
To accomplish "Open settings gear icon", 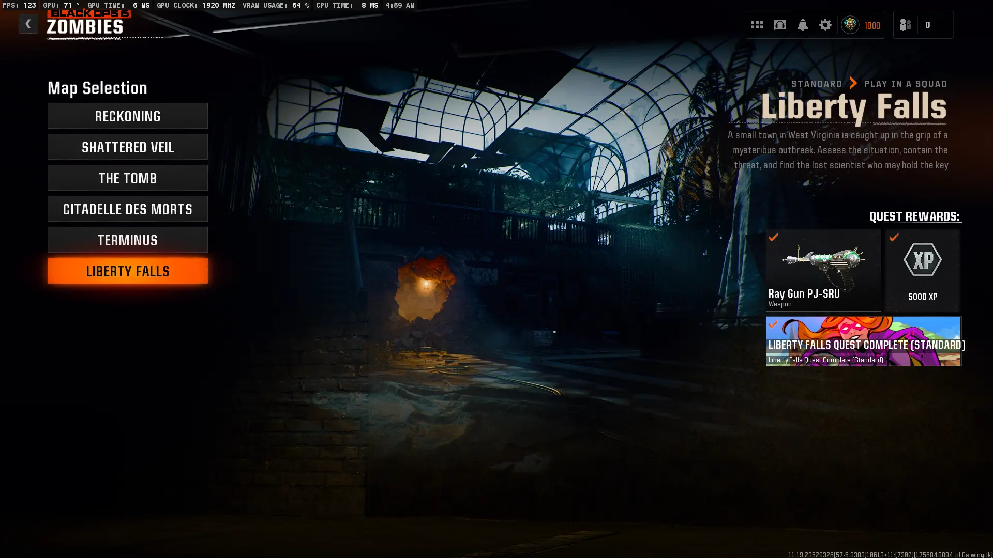I will (825, 25).
